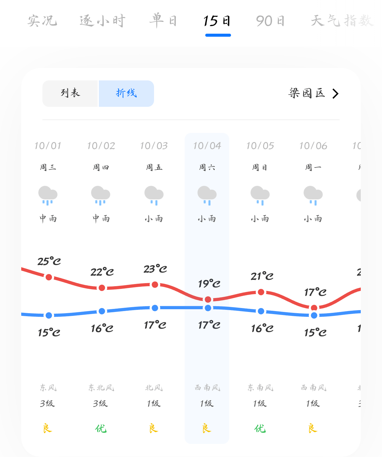Viewport: 382px width, 457px height.
Task: Open the 90日 forecast tab
Action: (270, 21)
